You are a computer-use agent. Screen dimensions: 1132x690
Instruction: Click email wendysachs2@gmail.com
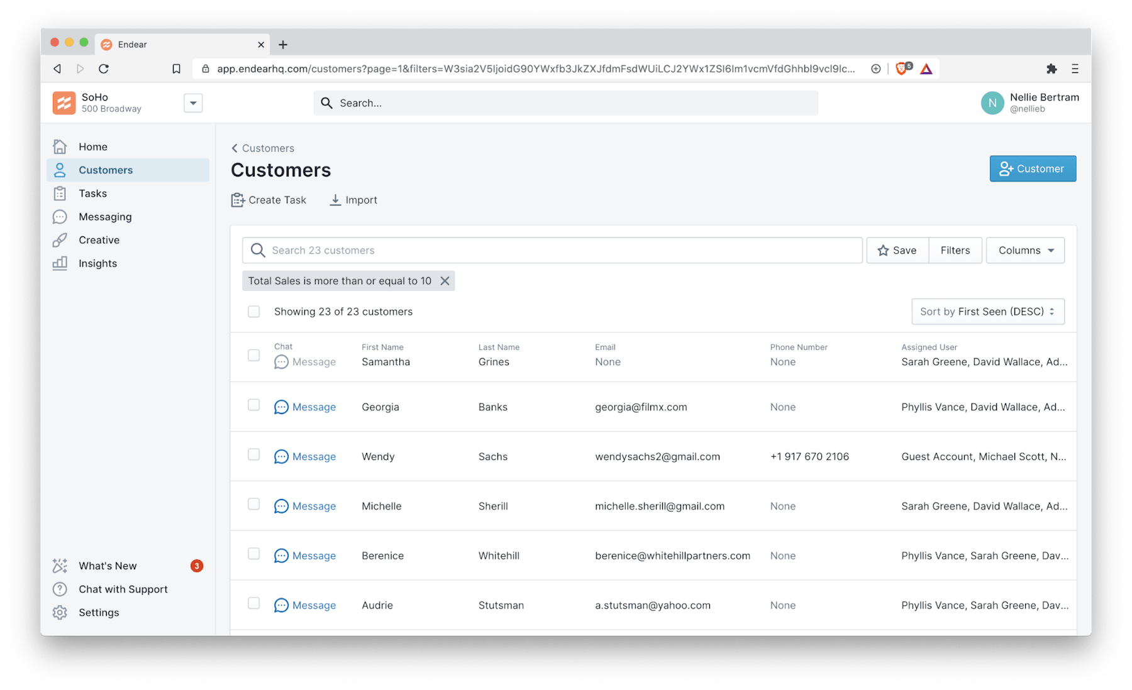tap(657, 456)
